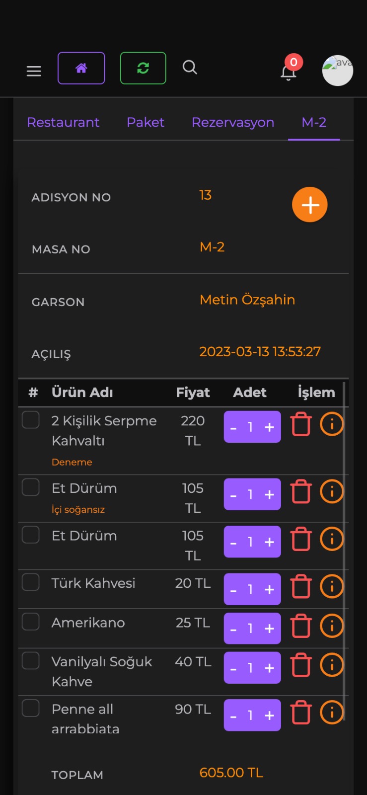This screenshot has height=795, width=367.
Task: Open the search magnifier
Action: 190,67
